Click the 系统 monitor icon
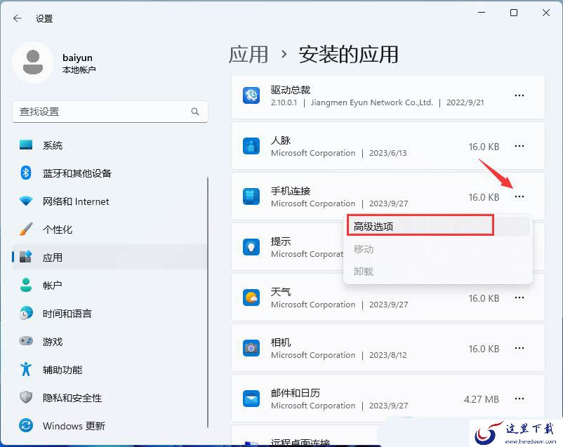This screenshot has height=447, width=563. (26, 145)
